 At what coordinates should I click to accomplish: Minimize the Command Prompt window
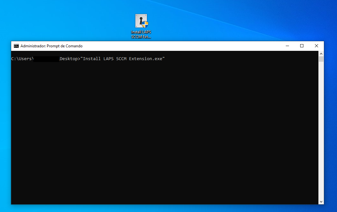click(x=287, y=46)
